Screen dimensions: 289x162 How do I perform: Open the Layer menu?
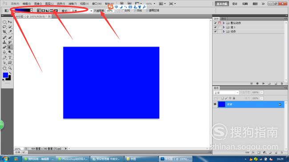point(49,4)
